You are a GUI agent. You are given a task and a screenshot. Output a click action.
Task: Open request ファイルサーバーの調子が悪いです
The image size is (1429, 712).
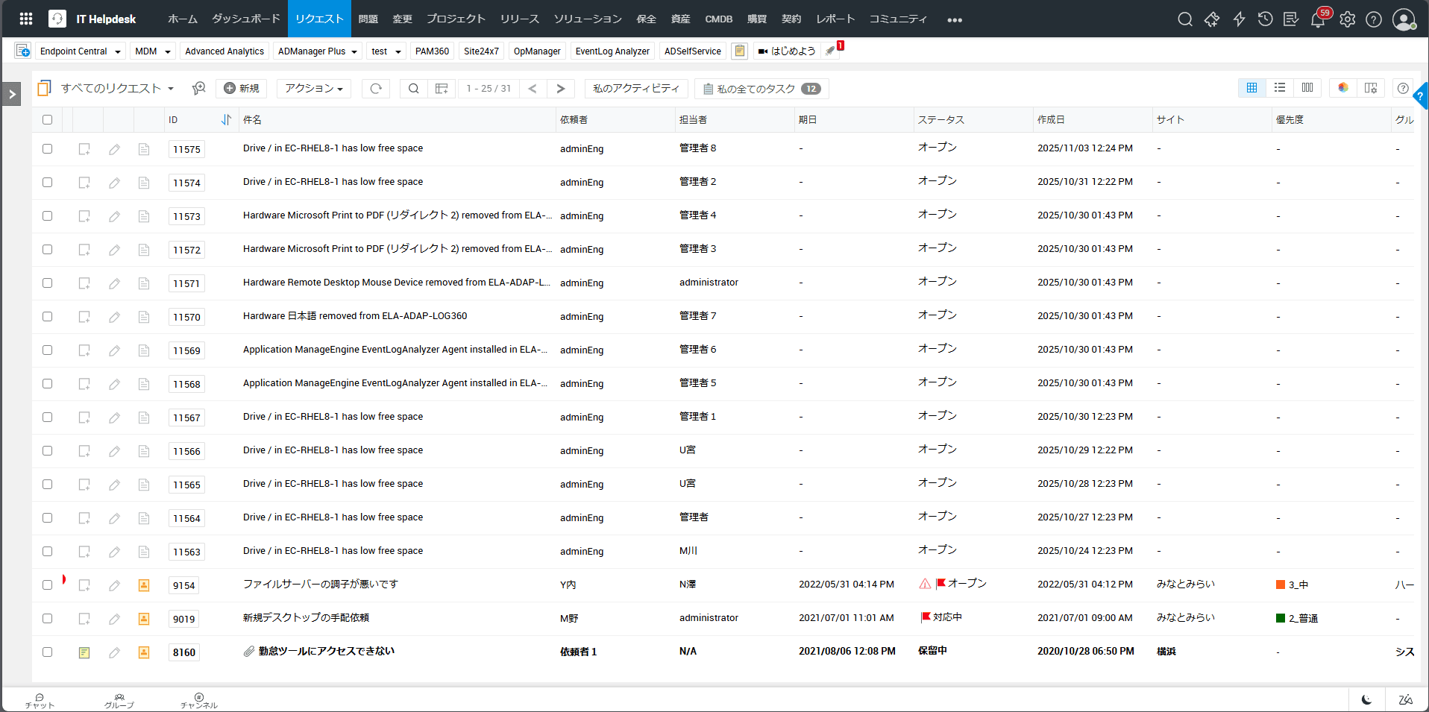click(x=320, y=585)
